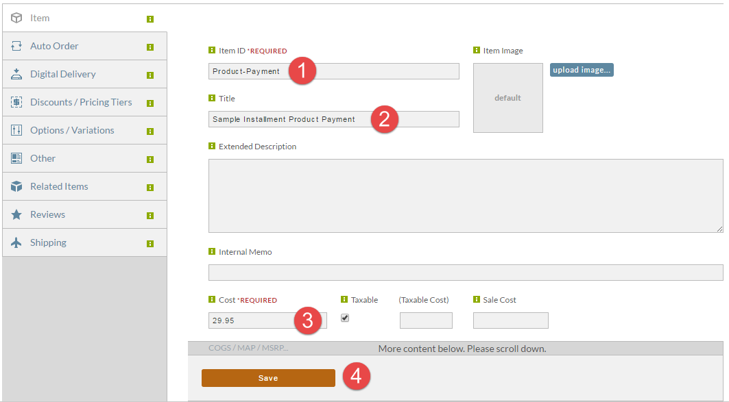Expand the COGS / MAP / MSRP section

point(248,348)
